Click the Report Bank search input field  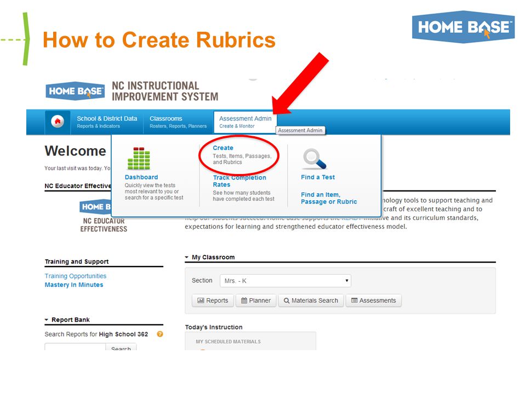click(x=75, y=347)
